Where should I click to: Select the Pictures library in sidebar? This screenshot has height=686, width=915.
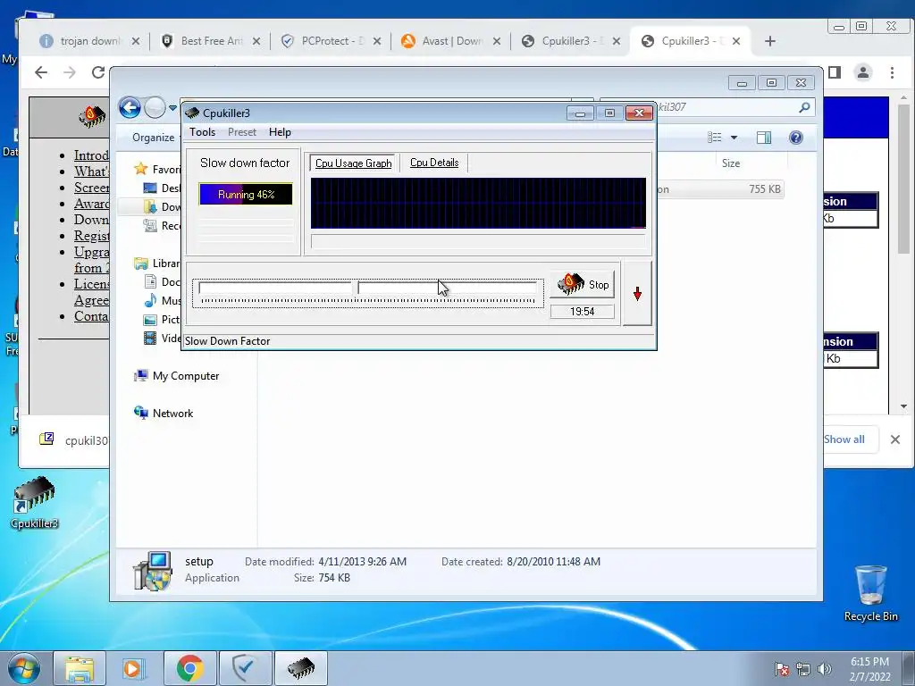click(x=163, y=320)
